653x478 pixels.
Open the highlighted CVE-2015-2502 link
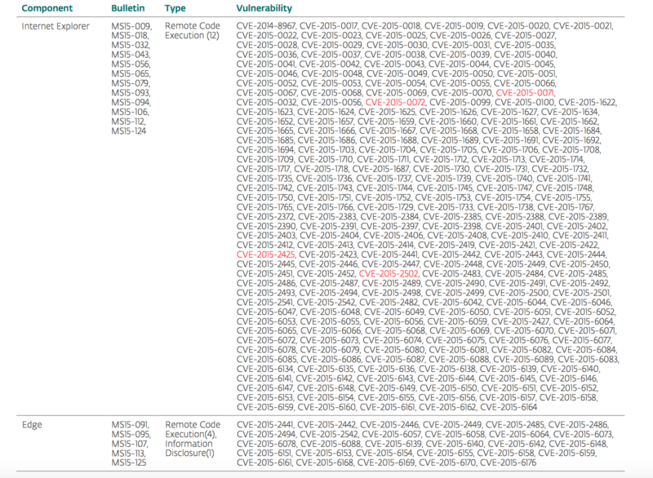[389, 274]
